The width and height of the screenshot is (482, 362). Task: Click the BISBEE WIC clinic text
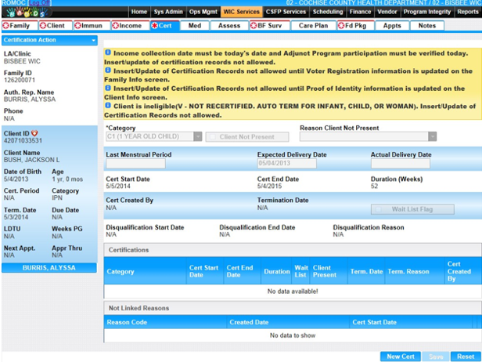pyautogui.click(x=22, y=61)
